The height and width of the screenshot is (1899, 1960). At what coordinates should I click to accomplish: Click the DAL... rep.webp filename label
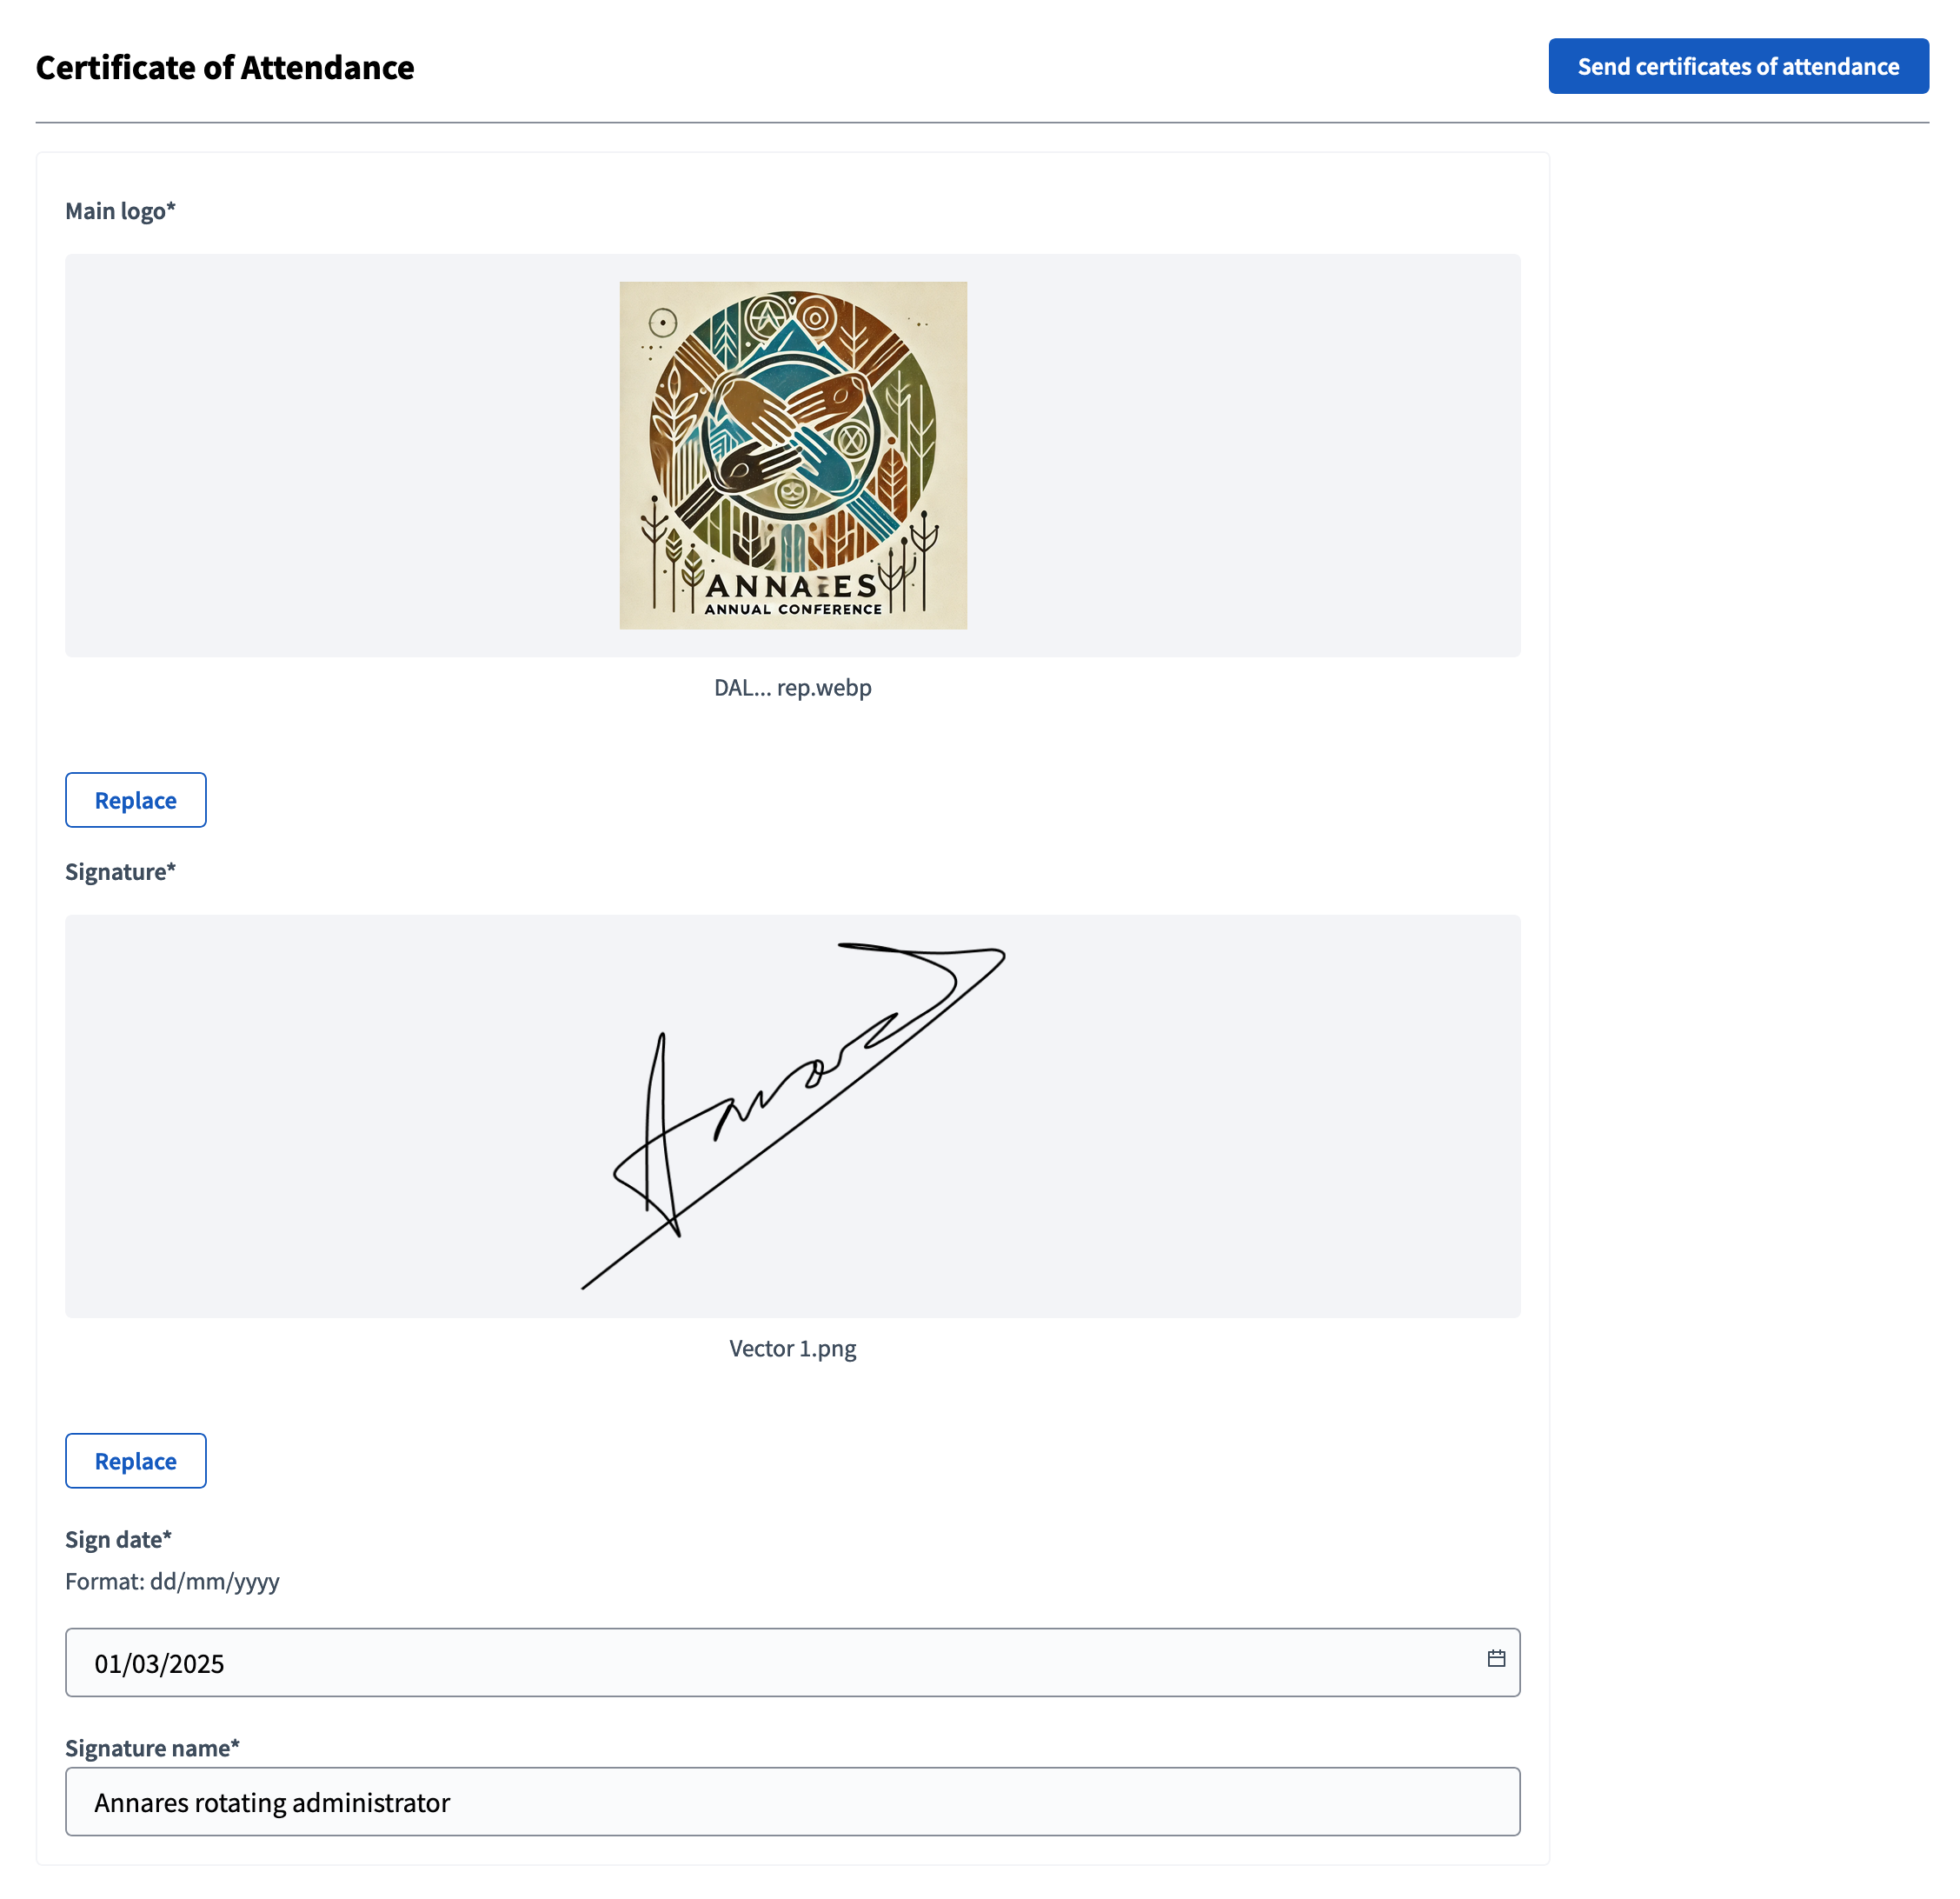[x=792, y=688]
